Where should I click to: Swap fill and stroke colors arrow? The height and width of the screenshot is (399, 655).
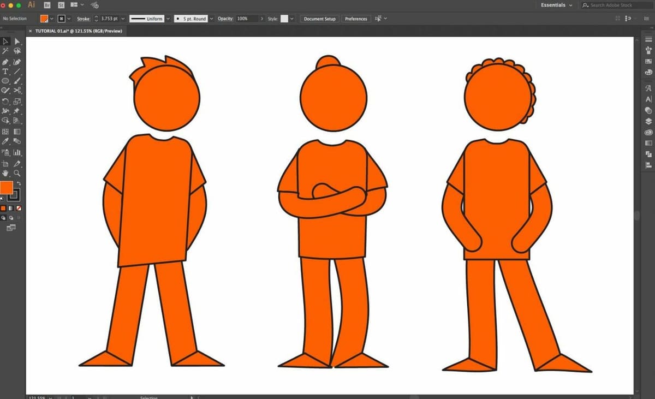pos(19,183)
